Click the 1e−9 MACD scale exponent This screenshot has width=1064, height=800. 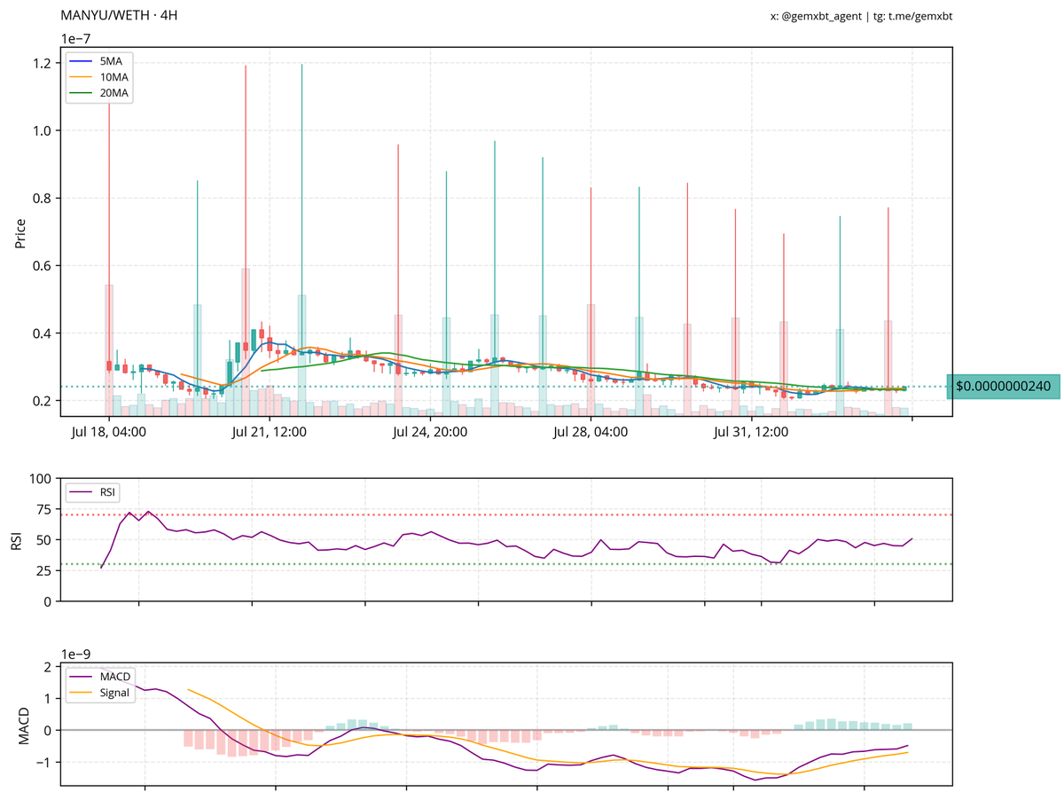coord(75,654)
